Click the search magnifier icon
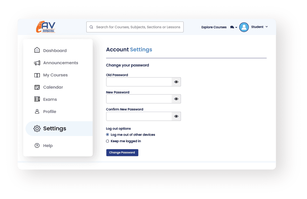Image resolution: width=307 pixels, height=199 pixels. click(x=91, y=27)
